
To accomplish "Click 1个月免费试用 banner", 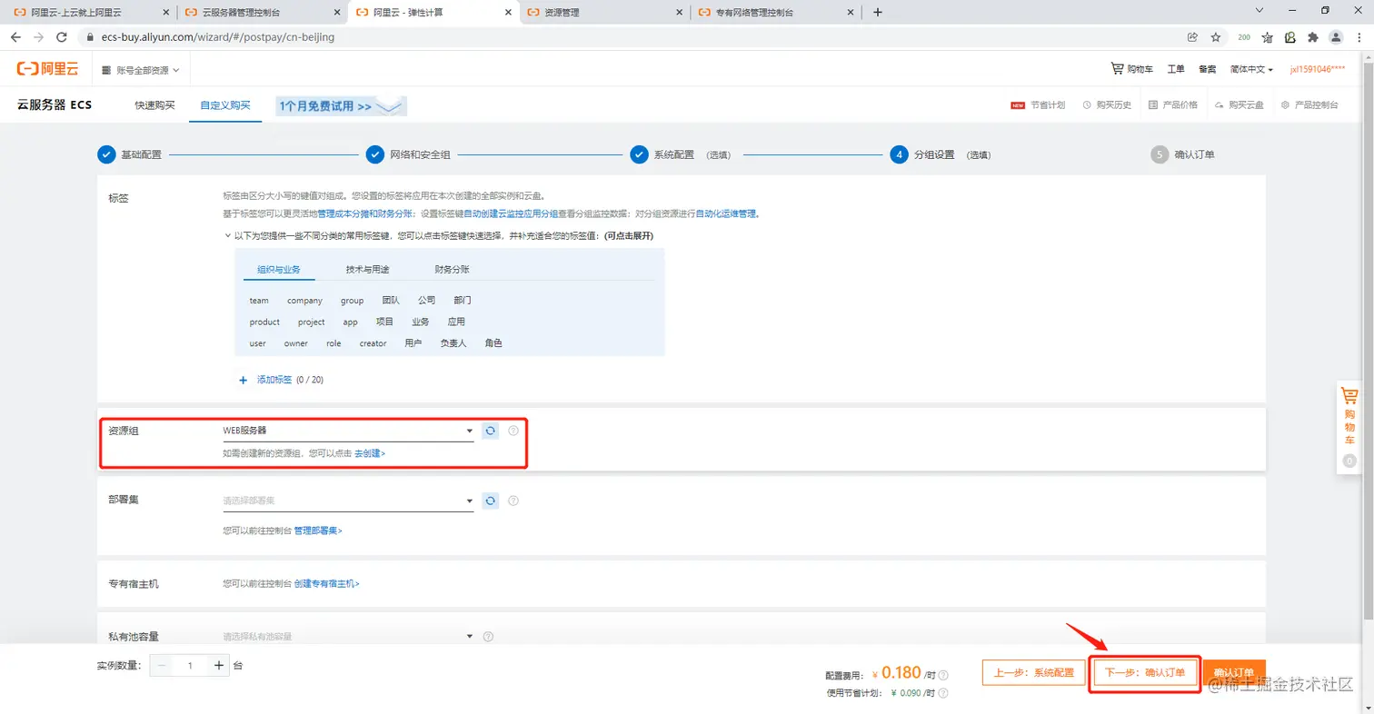I will tap(341, 106).
